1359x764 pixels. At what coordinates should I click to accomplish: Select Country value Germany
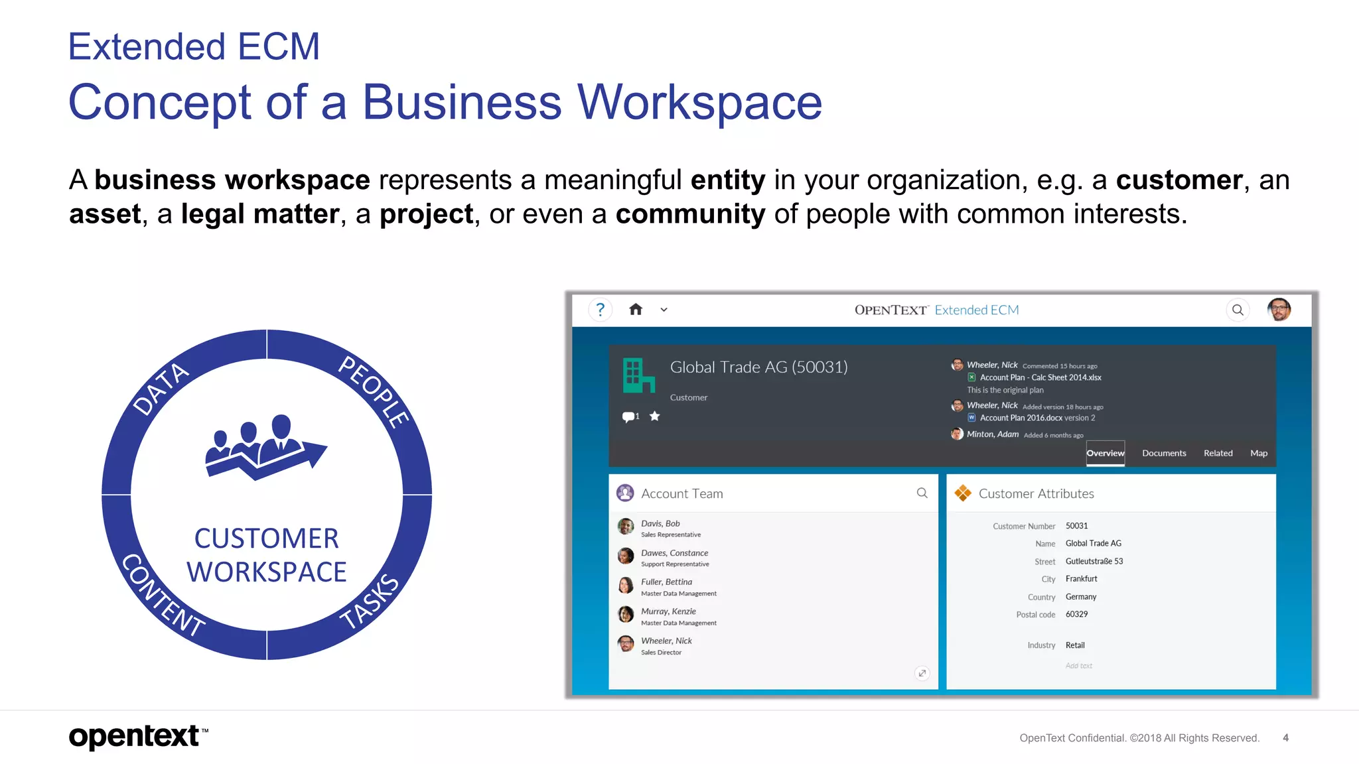(1080, 597)
